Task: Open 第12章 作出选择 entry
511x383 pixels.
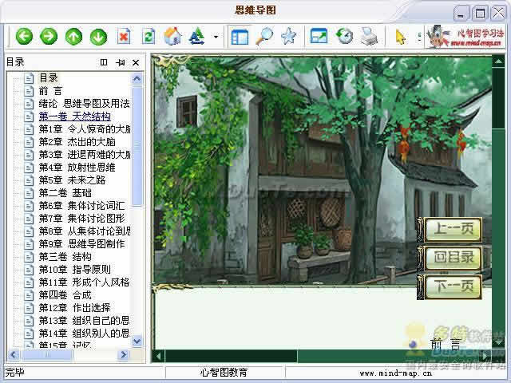Action: click(74, 308)
